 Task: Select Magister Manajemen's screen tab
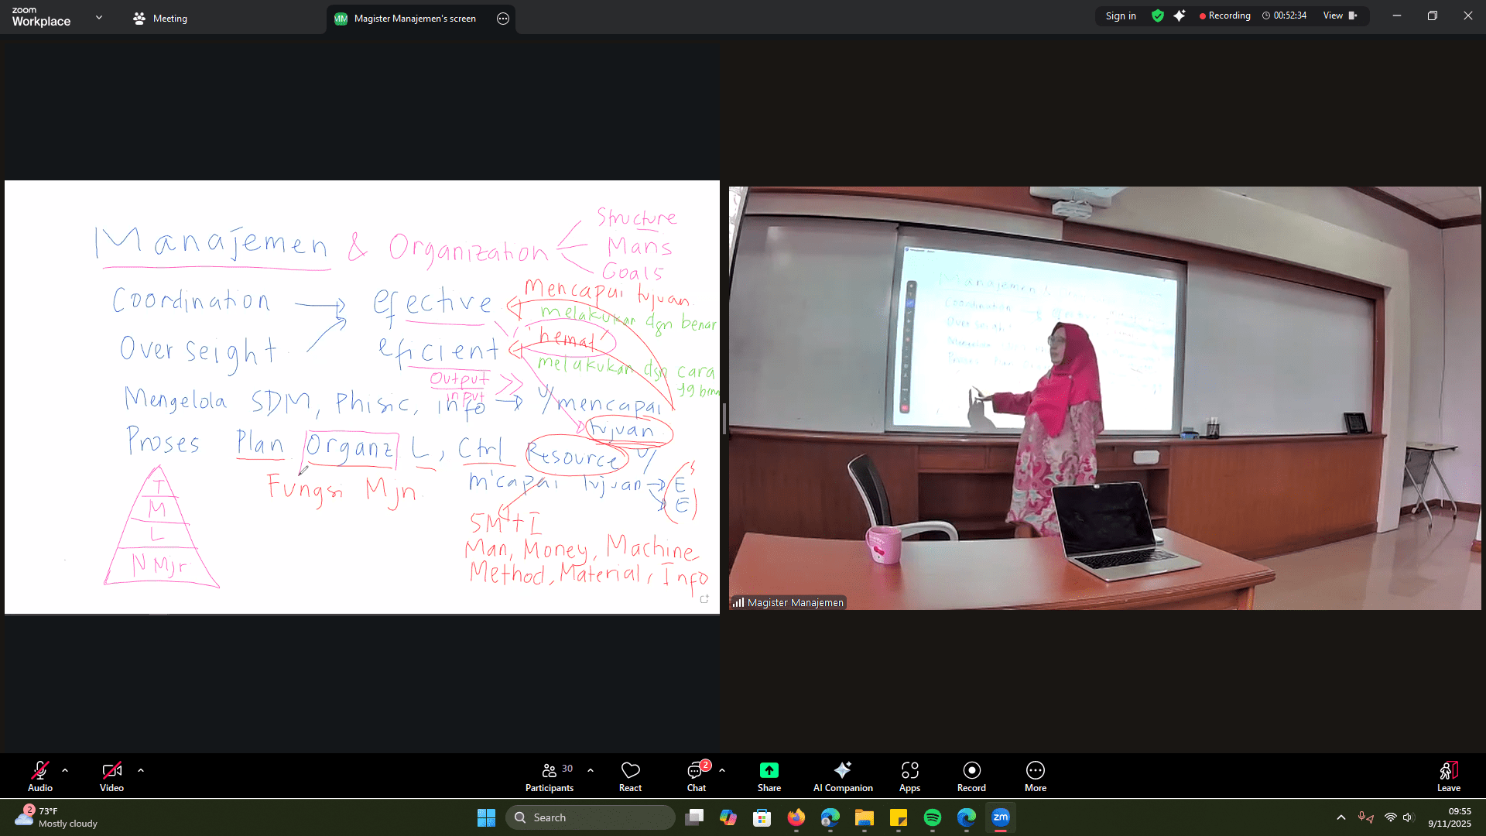(414, 19)
